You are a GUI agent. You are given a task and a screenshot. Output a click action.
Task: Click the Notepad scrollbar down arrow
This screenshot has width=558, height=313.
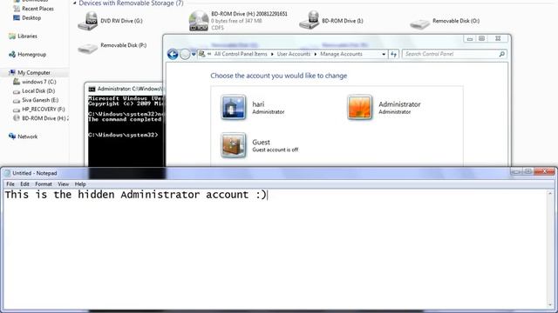(x=550, y=304)
